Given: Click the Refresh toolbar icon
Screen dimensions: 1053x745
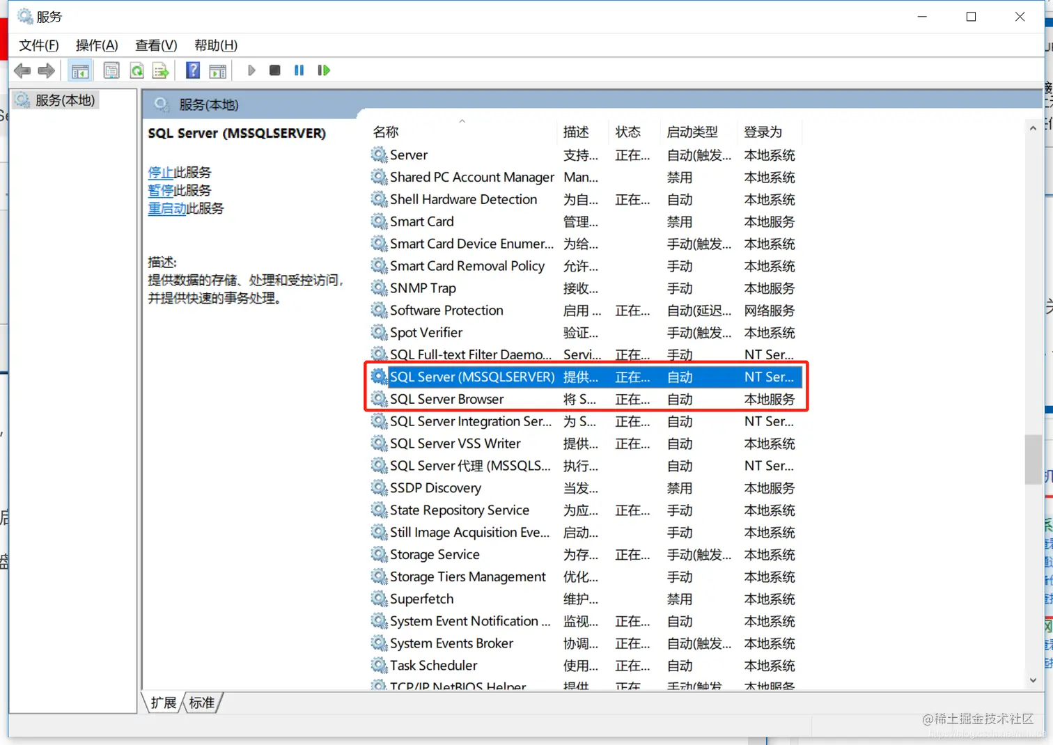Looking at the screenshot, I should pos(137,70).
